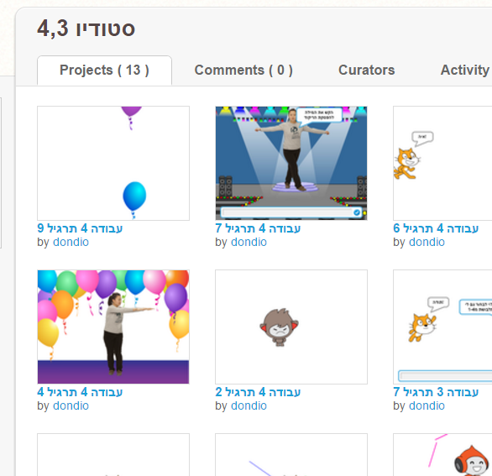Image resolution: width=492 pixels, height=476 pixels.
Task: Open the monkey thumbnail for עבודה 4 תרגיל 2
Action: pos(291,327)
